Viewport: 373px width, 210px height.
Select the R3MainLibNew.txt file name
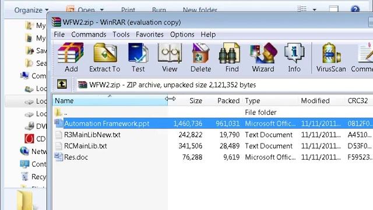pos(92,135)
